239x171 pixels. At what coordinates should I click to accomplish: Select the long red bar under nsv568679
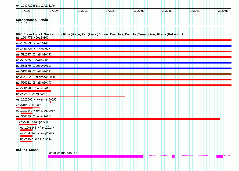point(118,119)
